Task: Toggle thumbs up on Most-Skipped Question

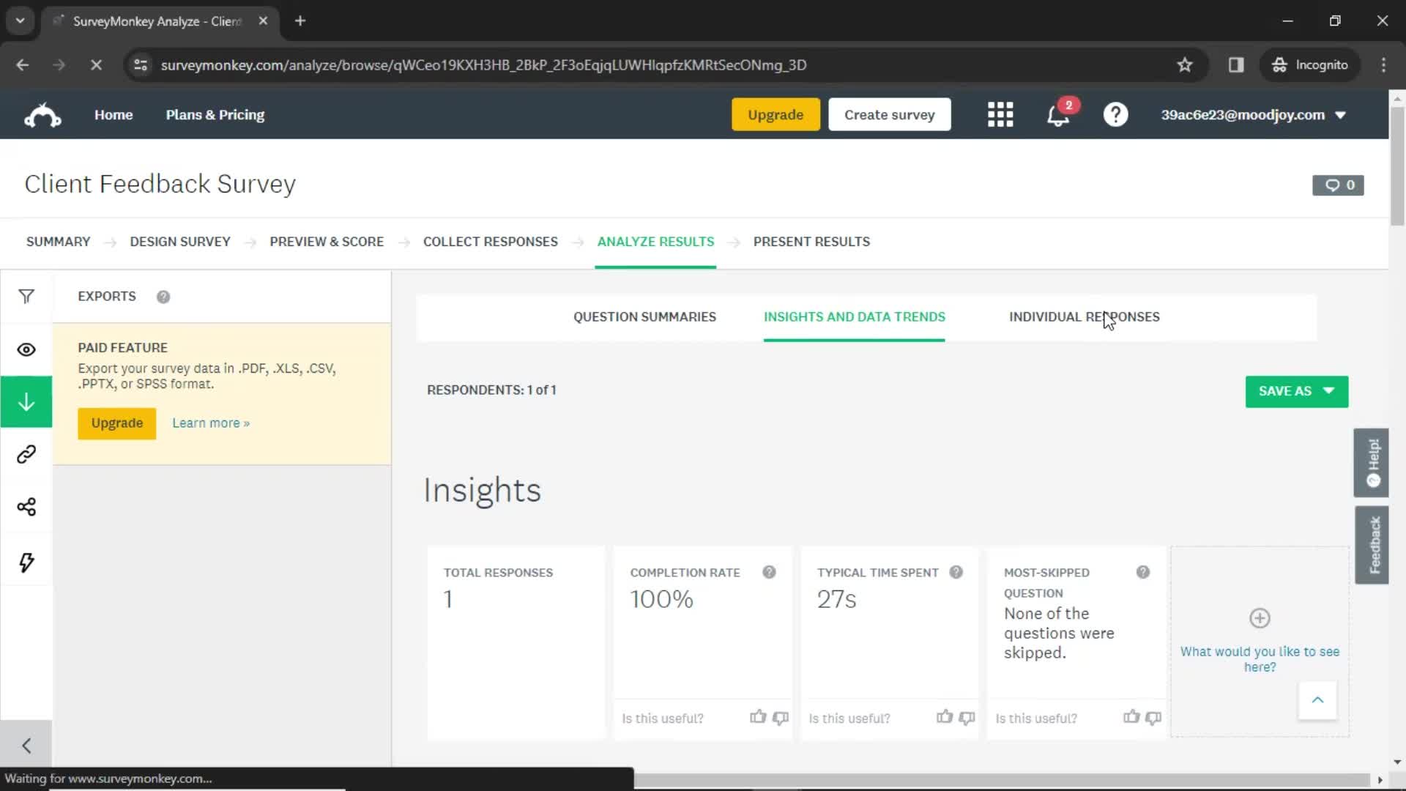Action: tap(1129, 716)
